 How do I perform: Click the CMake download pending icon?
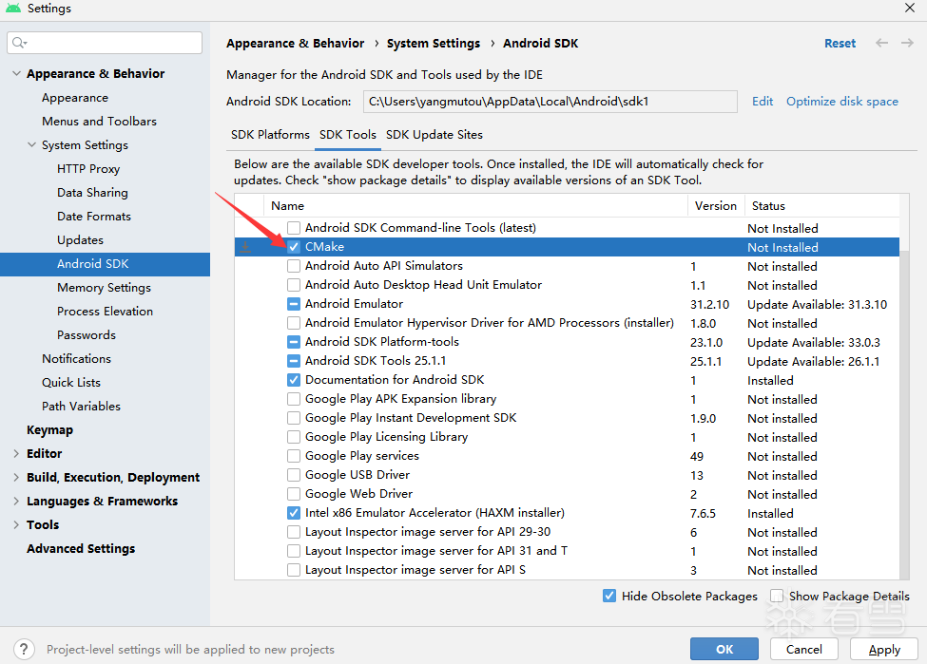pyautogui.click(x=245, y=247)
